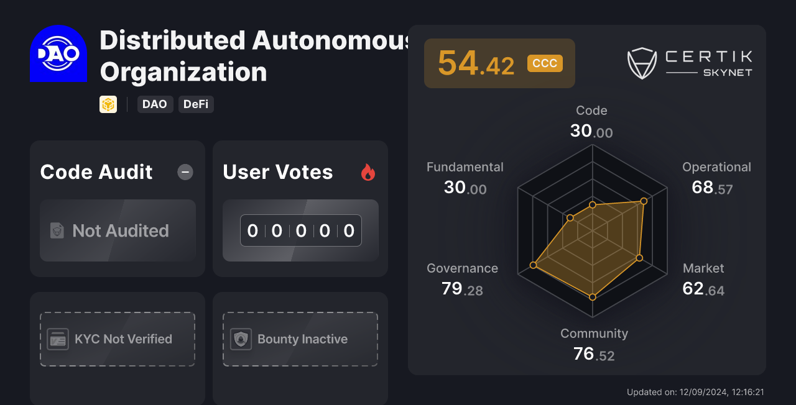Select the DeFi category tag
This screenshot has width=796, height=405.
[196, 104]
